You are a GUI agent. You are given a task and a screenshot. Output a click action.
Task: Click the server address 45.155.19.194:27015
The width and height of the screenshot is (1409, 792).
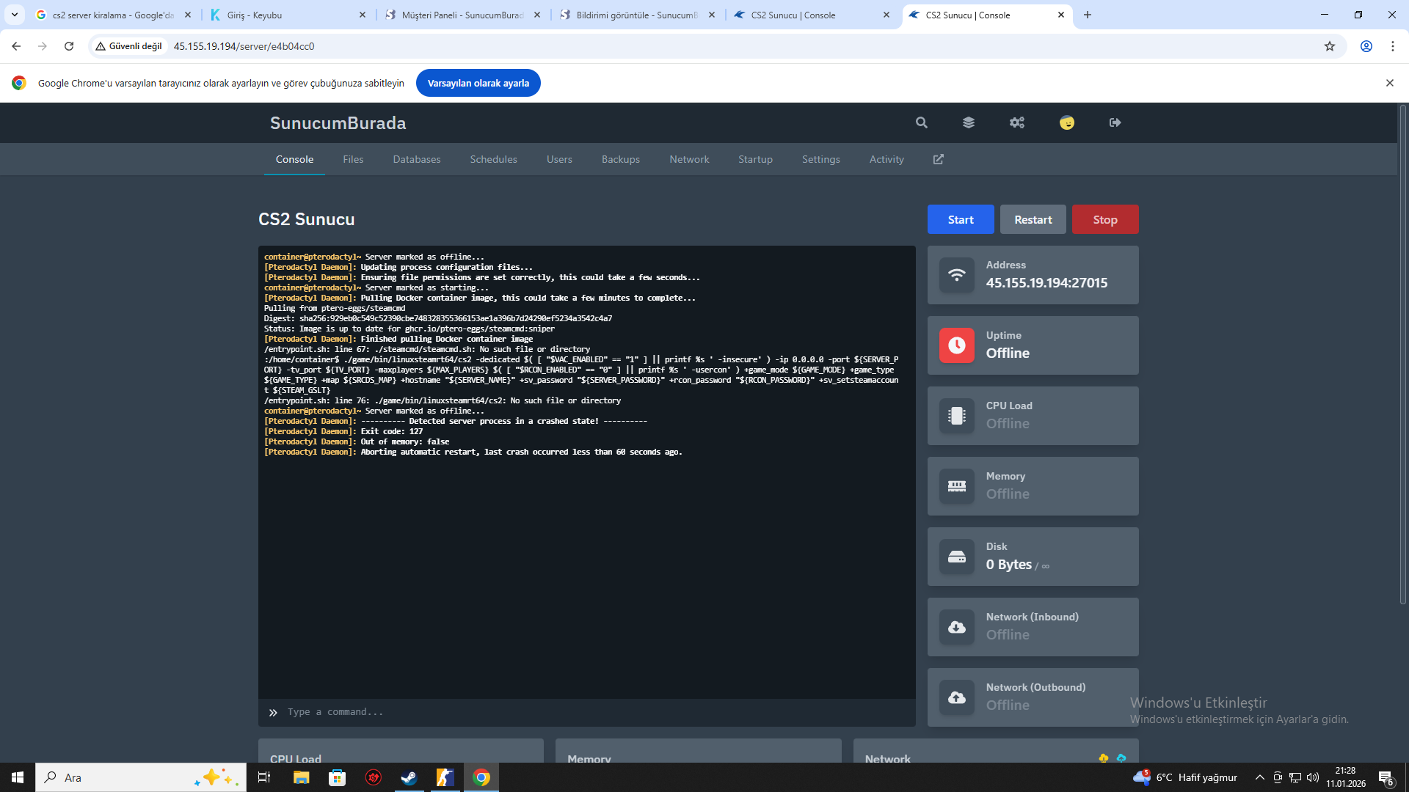coord(1046,283)
